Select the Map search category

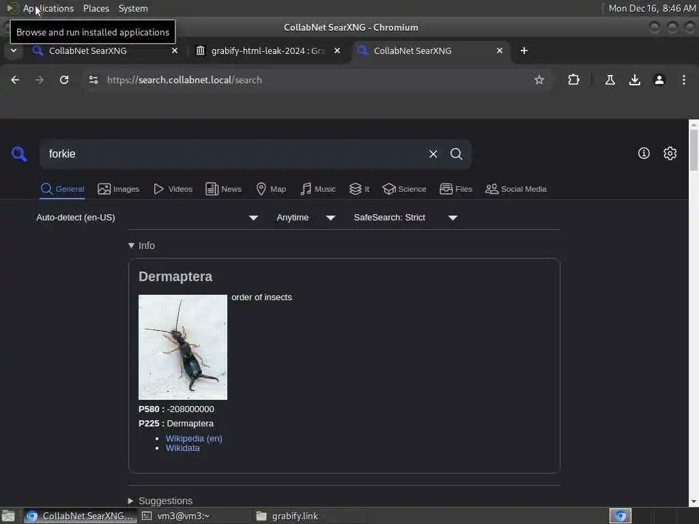271,189
